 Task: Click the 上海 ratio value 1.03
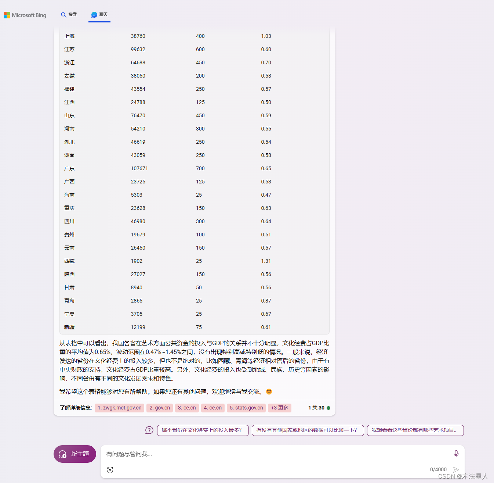(x=266, y=36)
